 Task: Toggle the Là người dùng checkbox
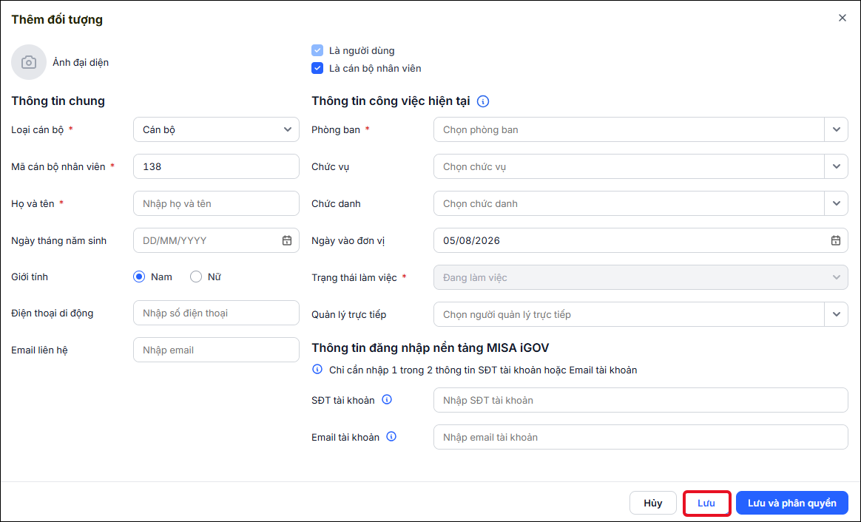[x=317, y=50]
